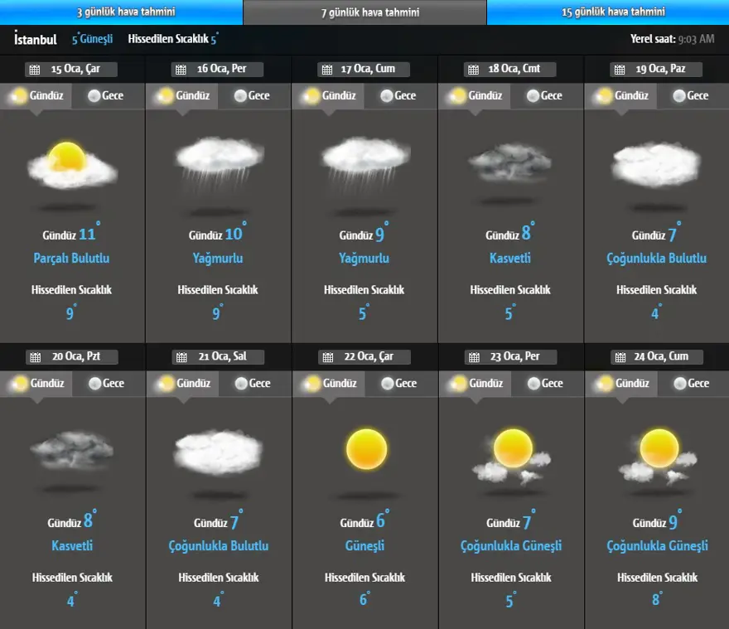
Task: Click the partly cloudy icon for 15 Oca
Action: click(x=72, y=164)
